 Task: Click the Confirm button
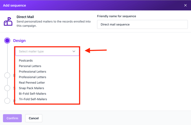click(12, 118)
